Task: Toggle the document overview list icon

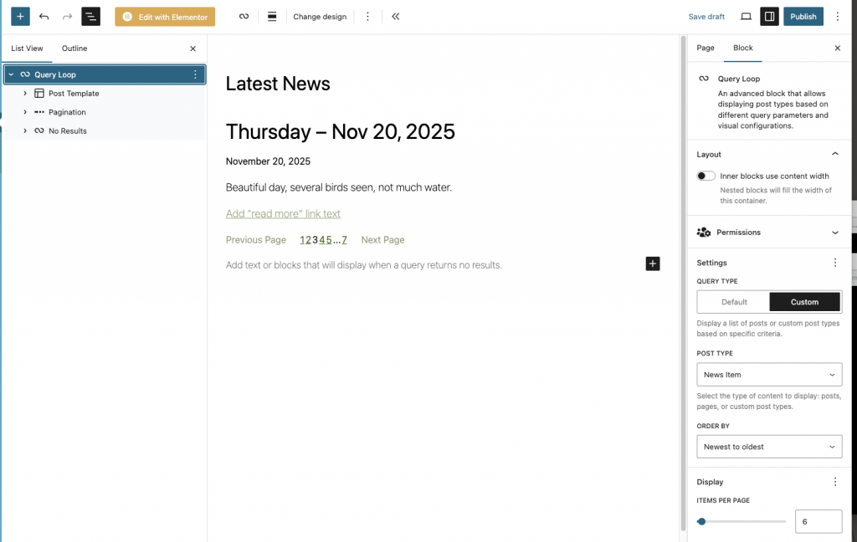Action: pos(90,17)
